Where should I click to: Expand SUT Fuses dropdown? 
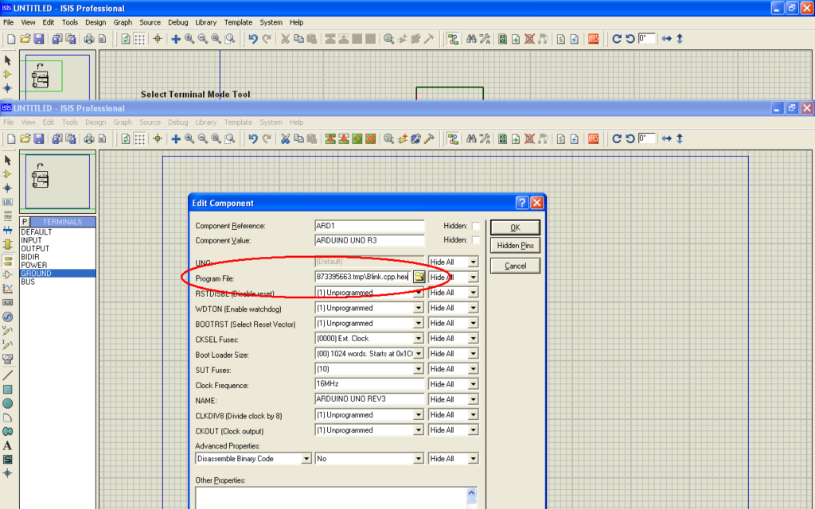pos(419,369)
